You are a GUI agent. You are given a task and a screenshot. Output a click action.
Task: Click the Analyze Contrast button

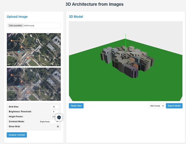pyautogui.click(x=17, y=135)
